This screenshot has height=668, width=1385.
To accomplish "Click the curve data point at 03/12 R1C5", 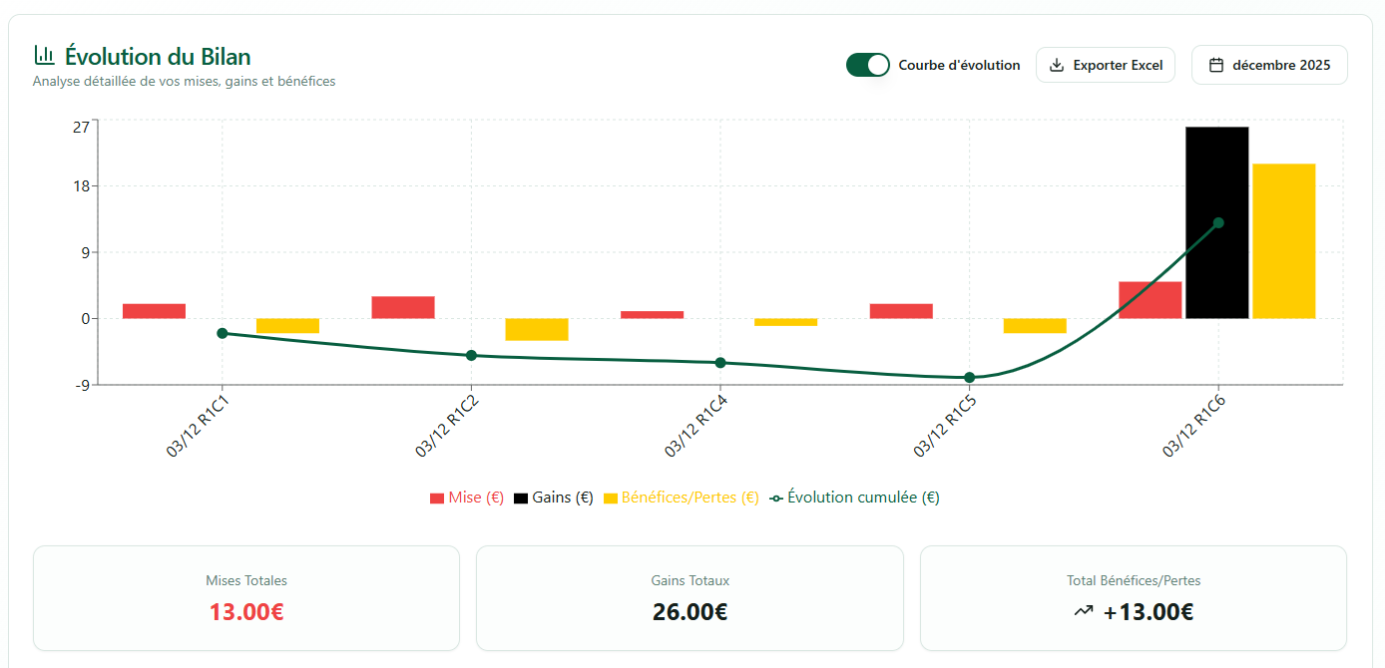I will [x=969, y=377].
